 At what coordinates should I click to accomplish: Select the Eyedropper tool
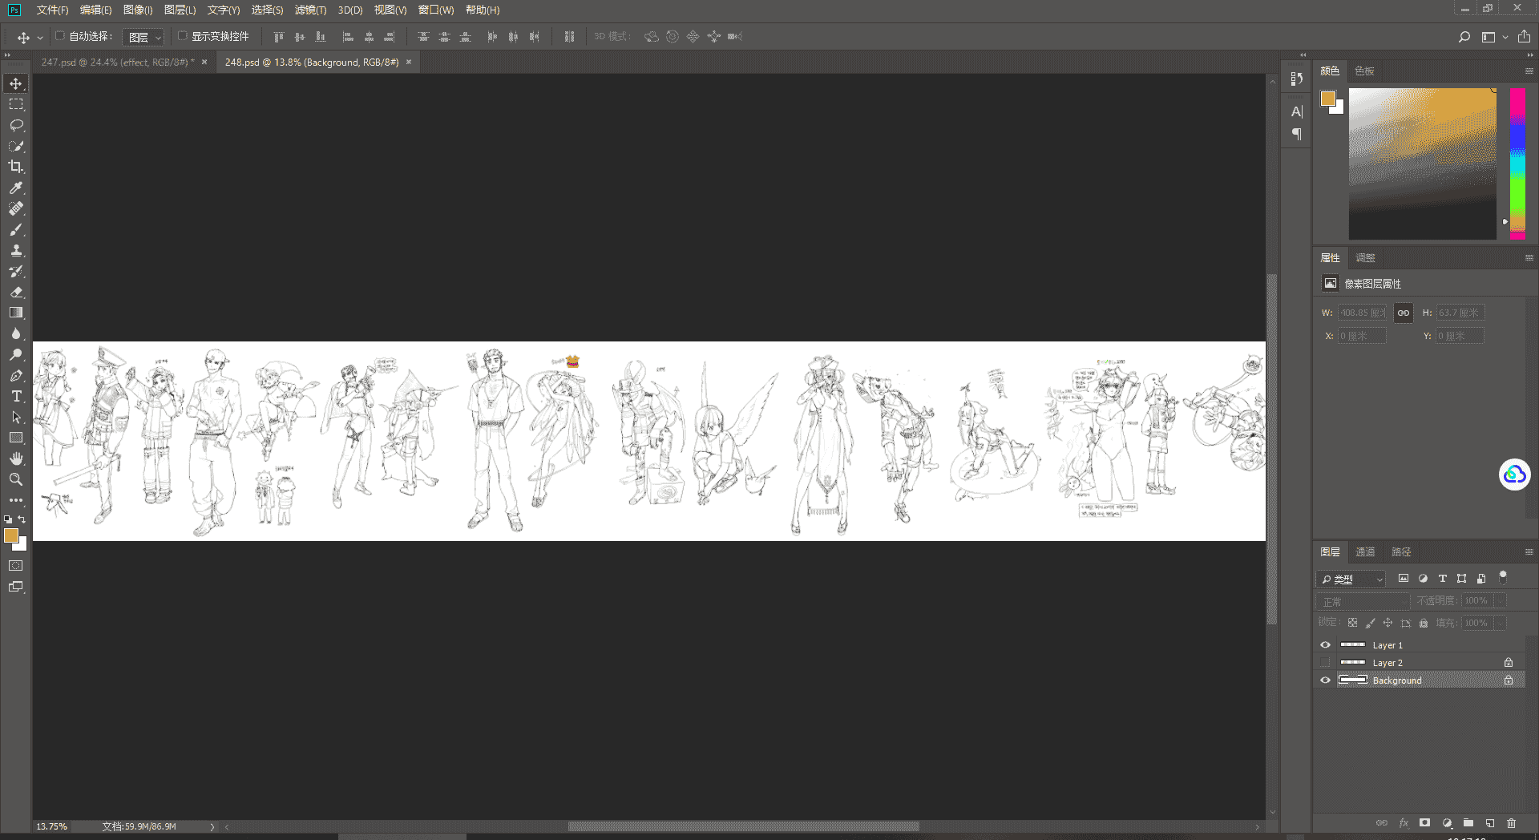point(16,188)
